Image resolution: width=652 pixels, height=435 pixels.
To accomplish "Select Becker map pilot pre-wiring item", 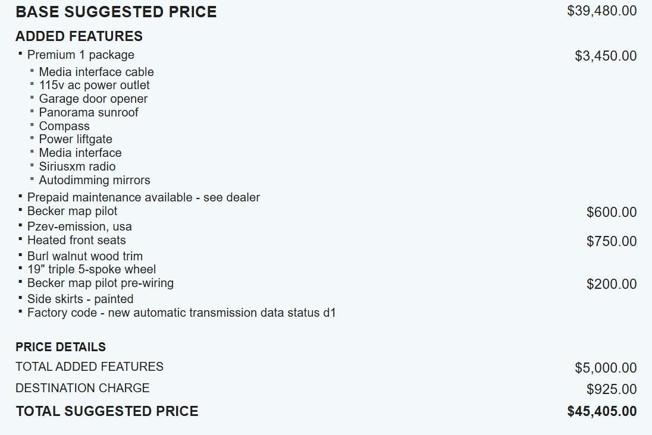I will pos(100,283).
